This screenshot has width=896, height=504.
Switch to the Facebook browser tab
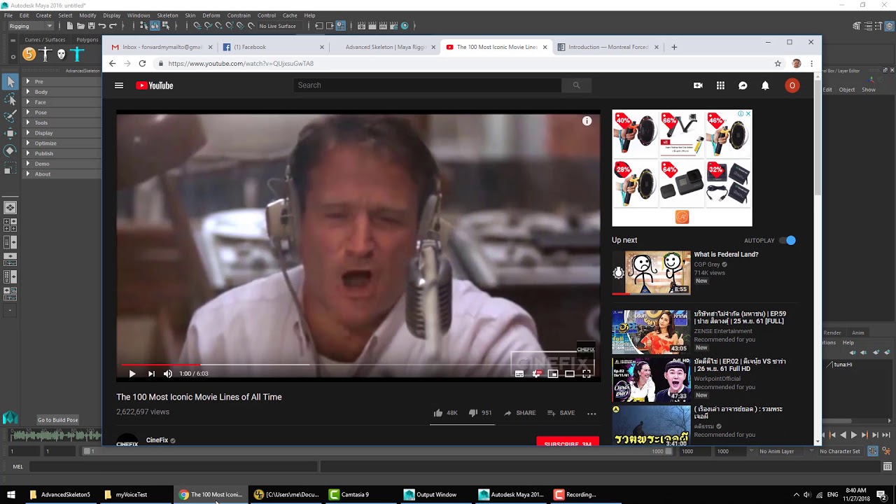(x=274, y=48)
